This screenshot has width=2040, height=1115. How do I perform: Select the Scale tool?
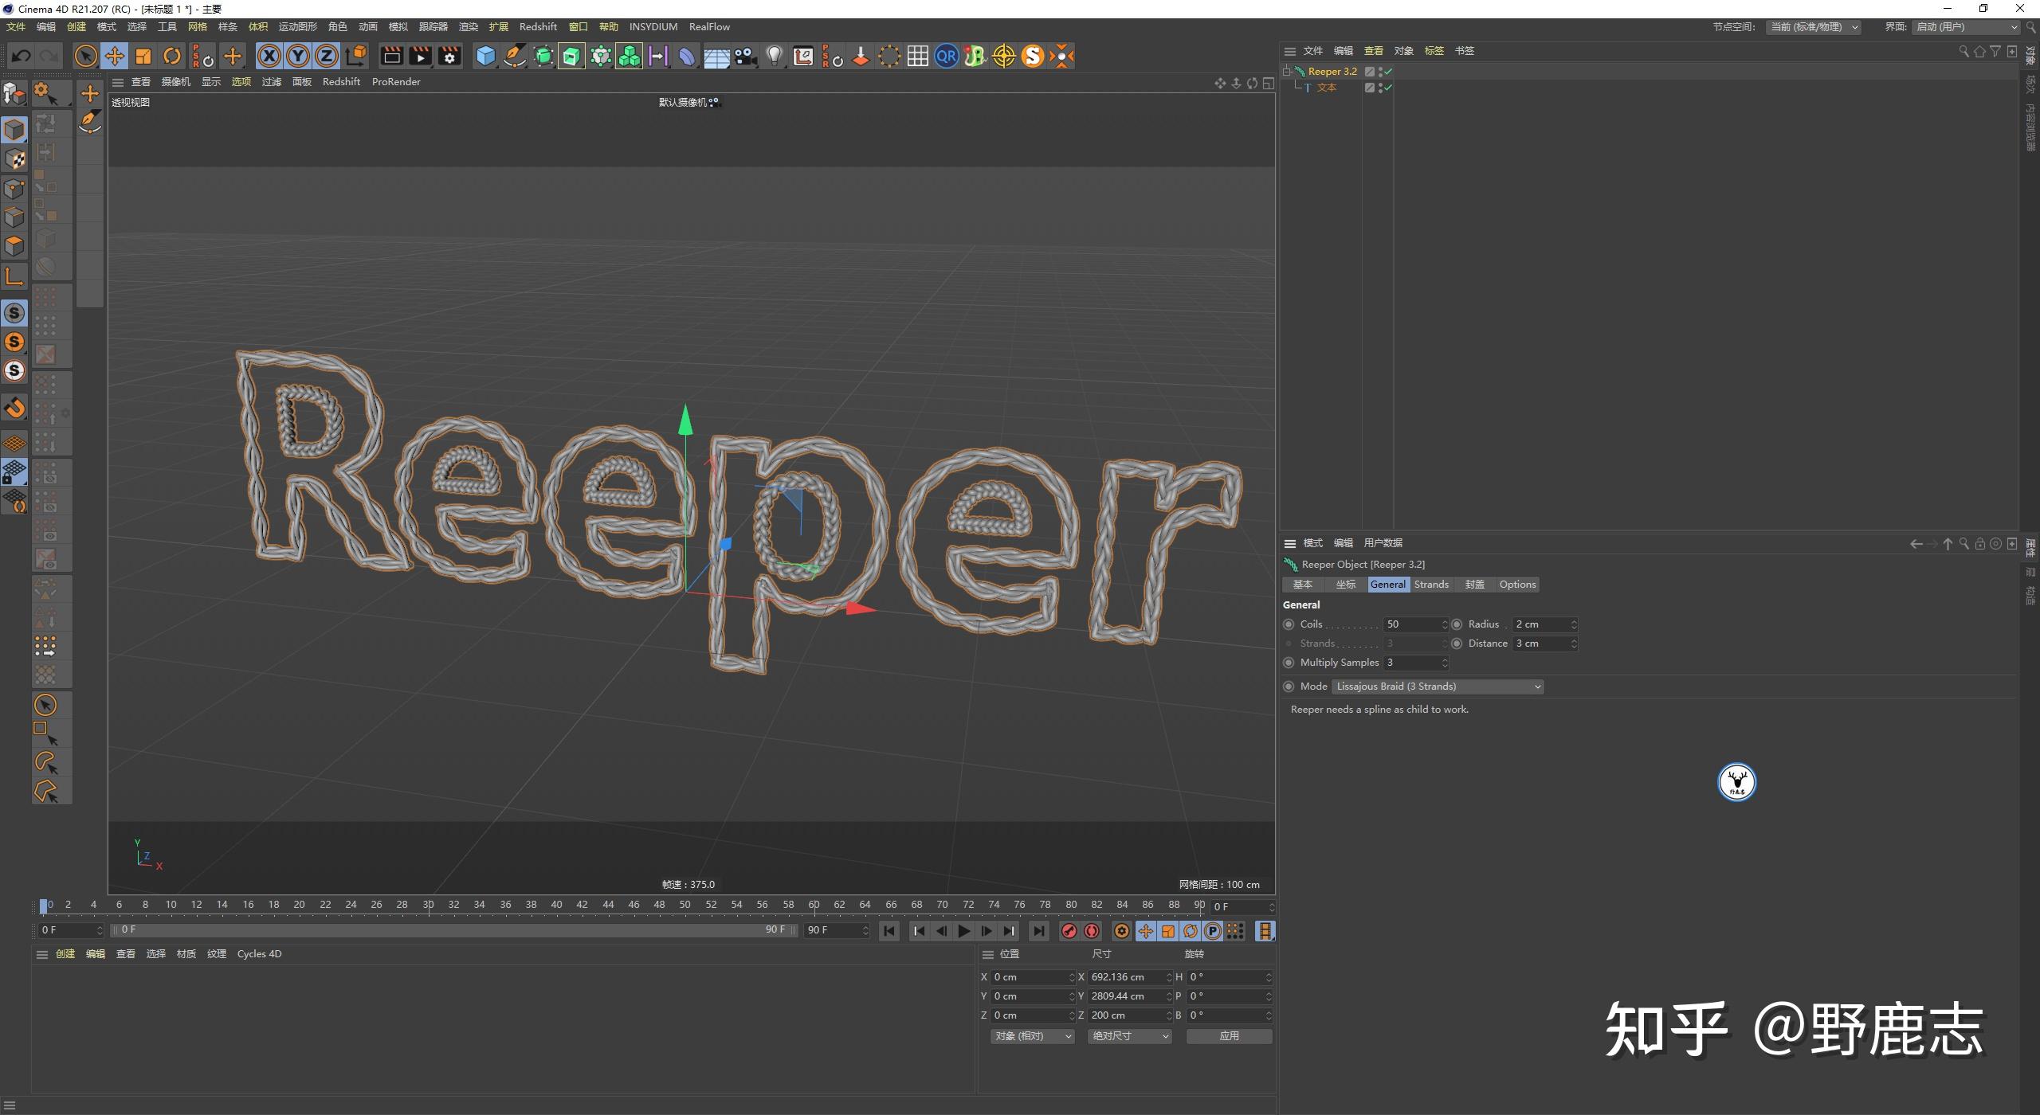143,56
